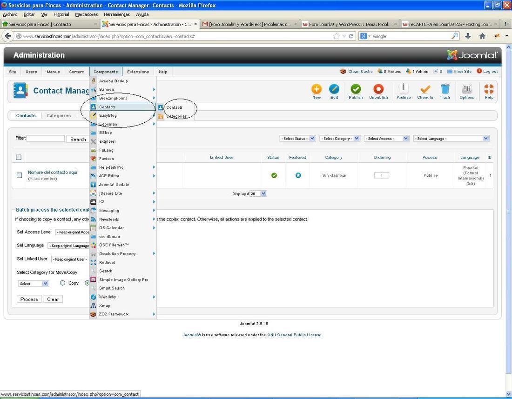Open new tab plus button
Screen dimensions: 512x399
click(505, 24)
